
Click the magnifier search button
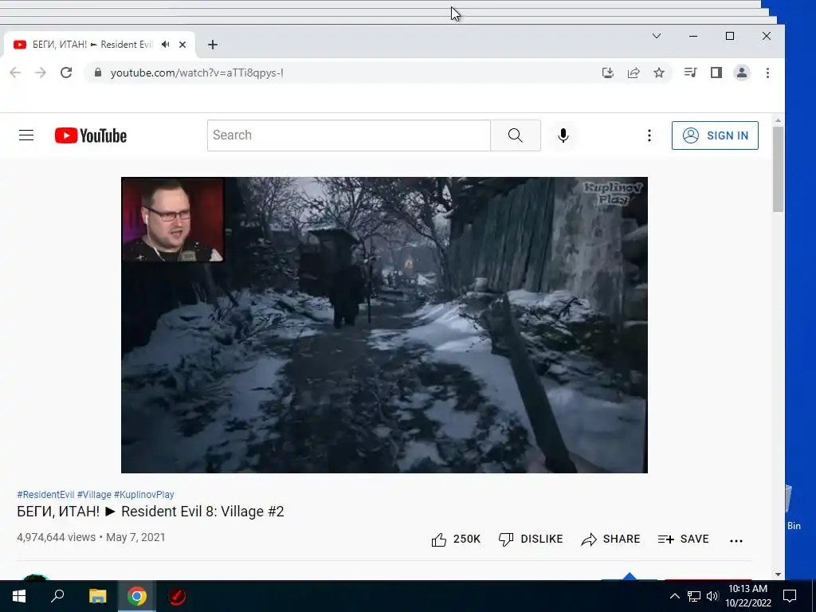pos(516,135)
